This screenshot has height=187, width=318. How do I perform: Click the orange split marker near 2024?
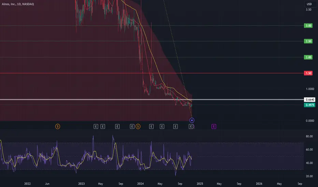click(x=138, y=126)
